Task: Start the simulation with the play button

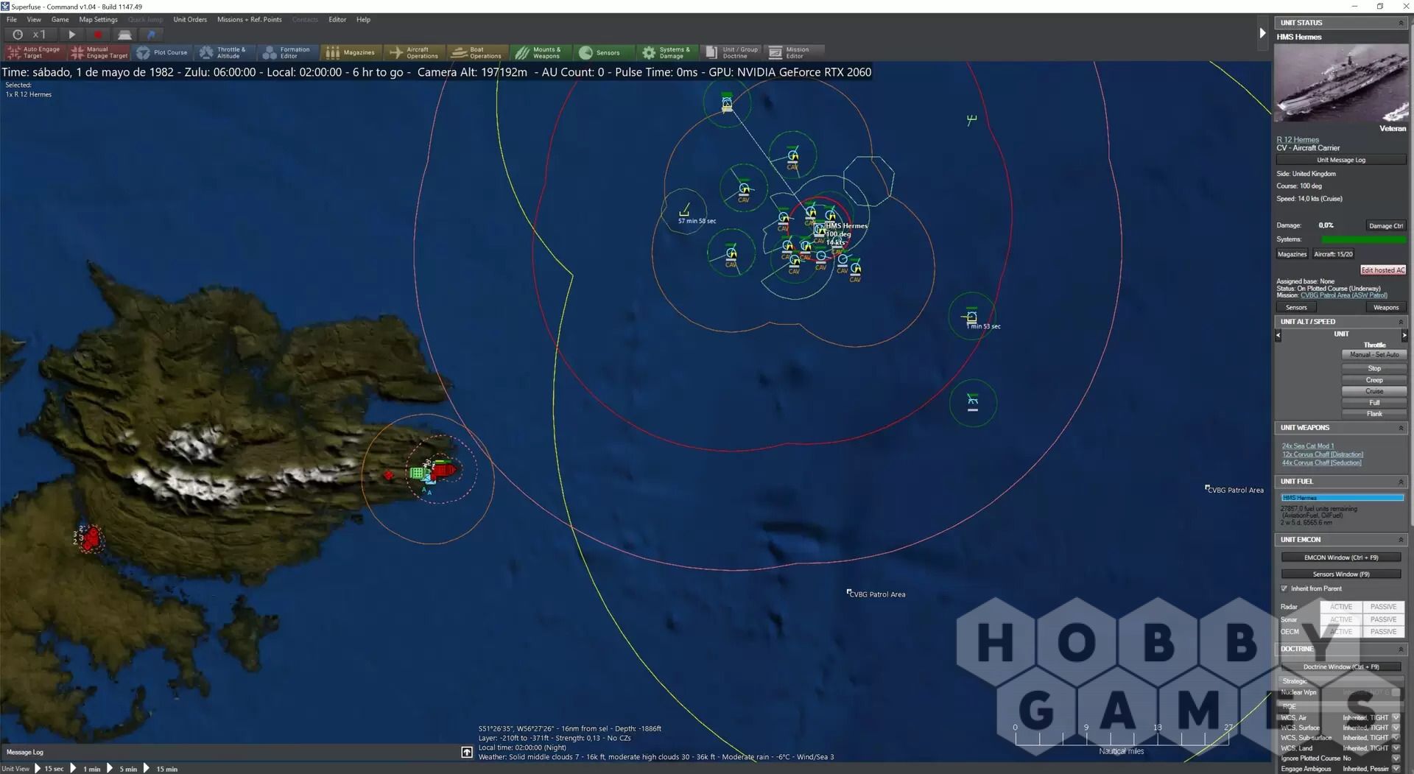Action: pos(72,34)
